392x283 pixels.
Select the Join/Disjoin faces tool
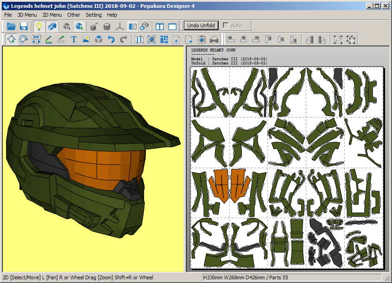click(36, 39)
